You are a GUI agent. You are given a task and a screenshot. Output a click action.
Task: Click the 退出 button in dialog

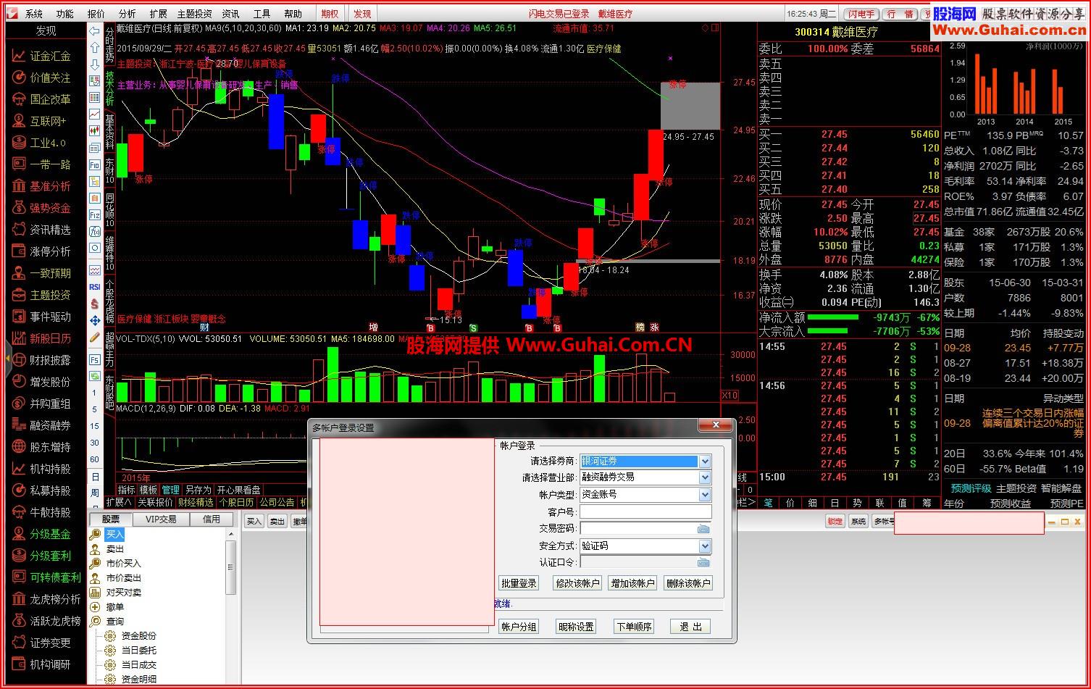[x=690, y=627]
